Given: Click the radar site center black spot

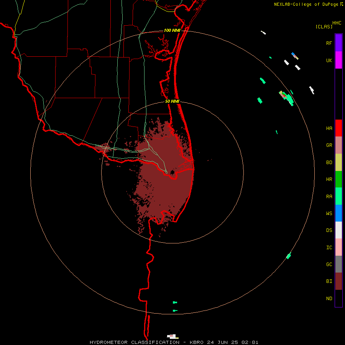Looking at the screenshot, I should (172, 172).
